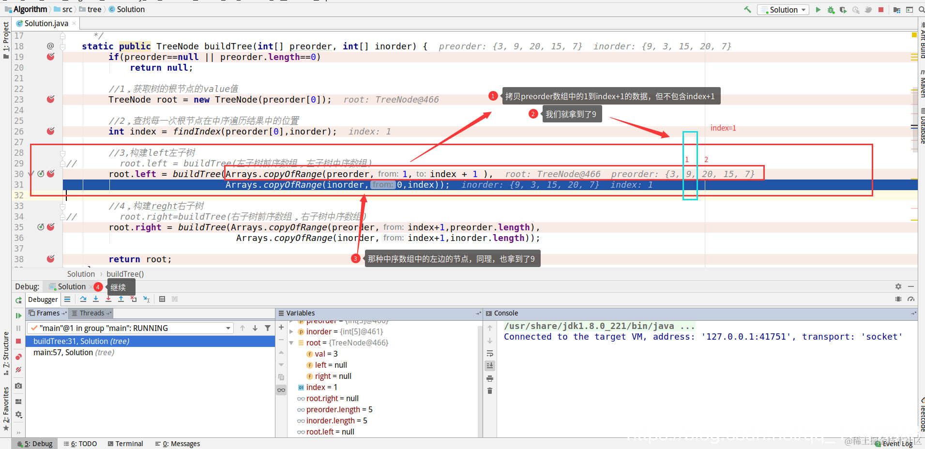Open the thread selector showing main RUNNING
Screen dimensions: 925x449
pos(130,328)
